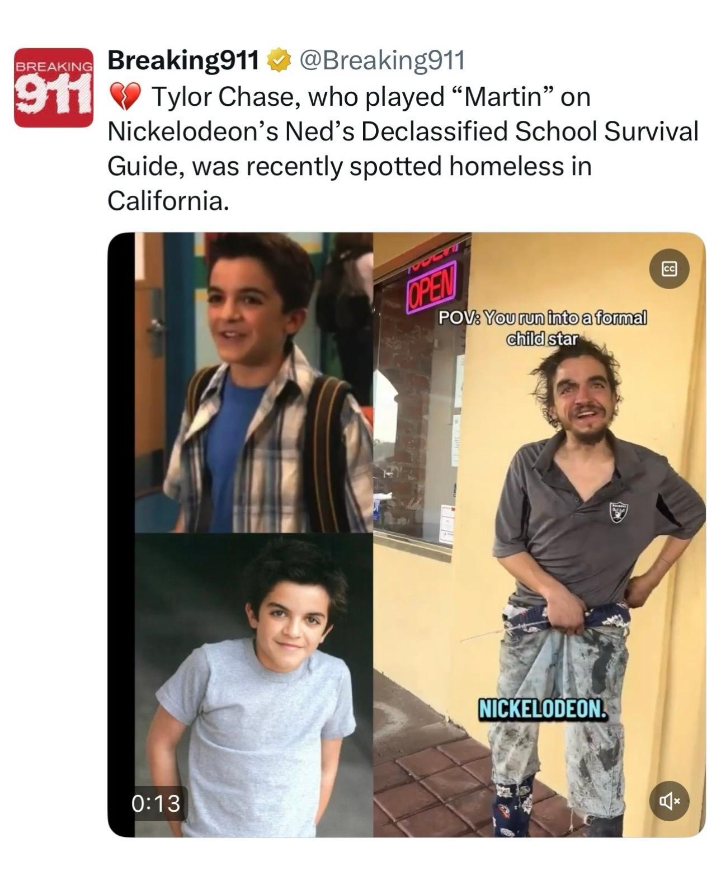Unmute the video using the speaker icon

[669, 801]
